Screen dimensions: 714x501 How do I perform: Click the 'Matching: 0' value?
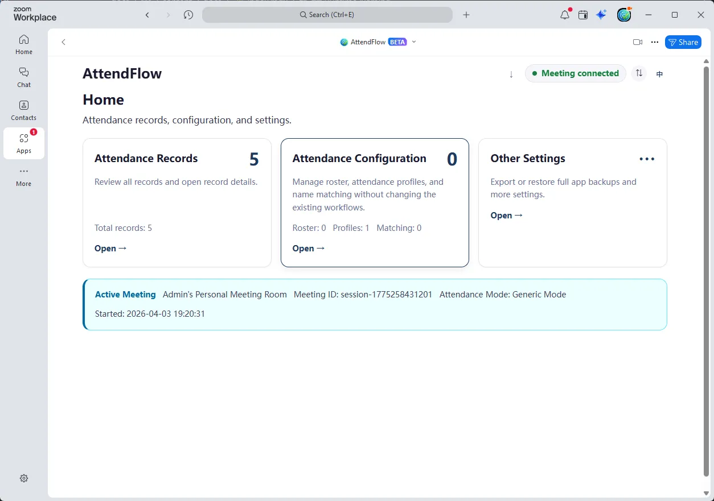[x=399, y=228]
